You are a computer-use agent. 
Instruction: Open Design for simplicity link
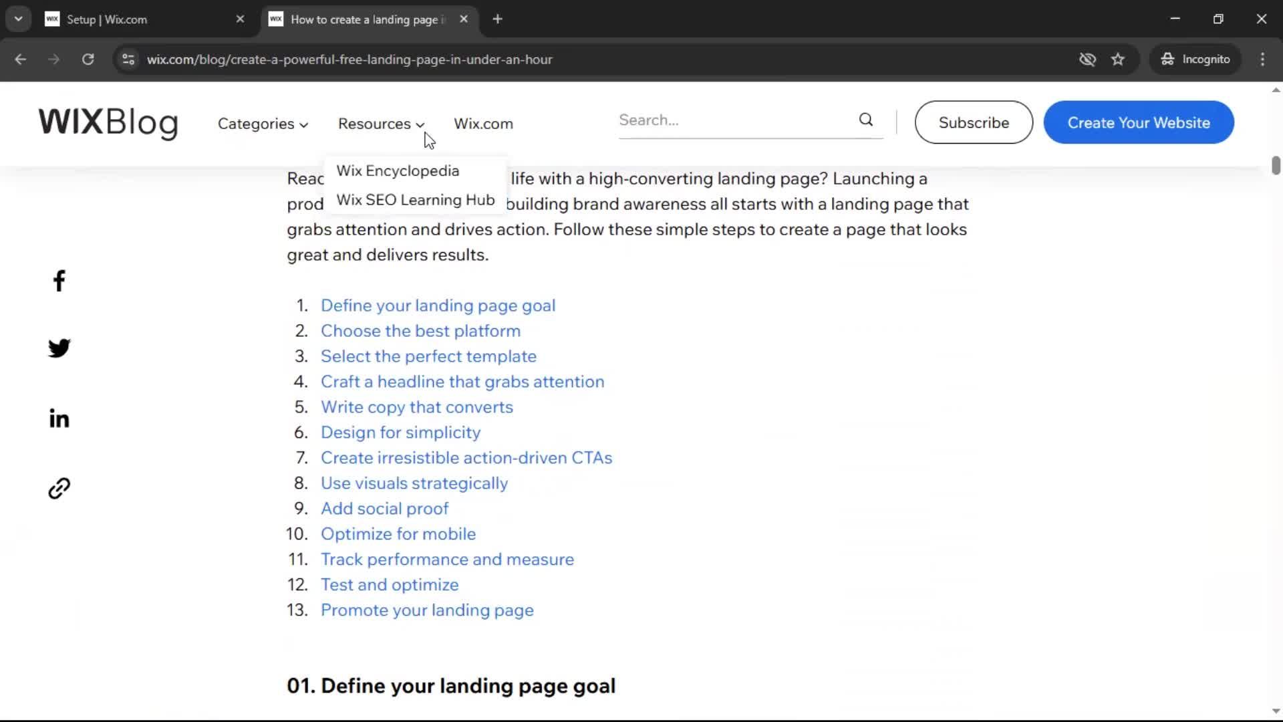click(x=400, y=433)
